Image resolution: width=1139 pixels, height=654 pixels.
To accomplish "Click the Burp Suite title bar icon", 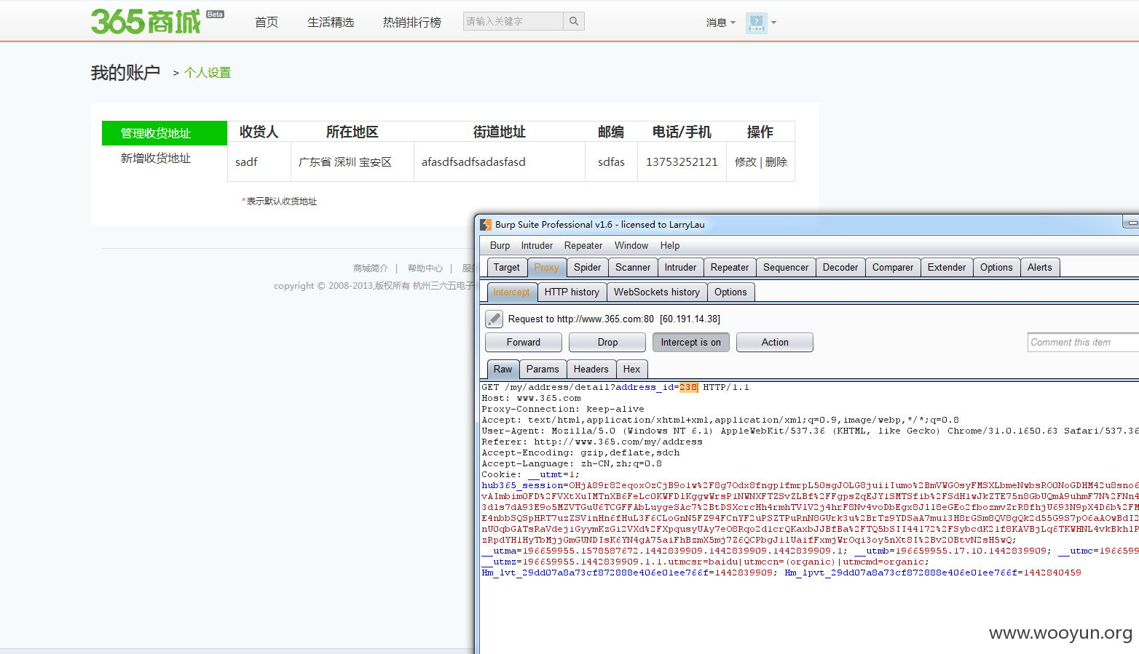I will point(486,225).
